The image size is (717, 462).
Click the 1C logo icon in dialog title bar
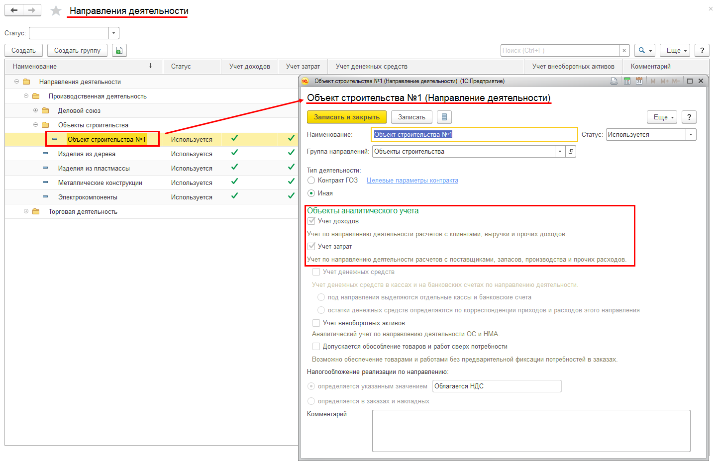(x=305, y=81)
